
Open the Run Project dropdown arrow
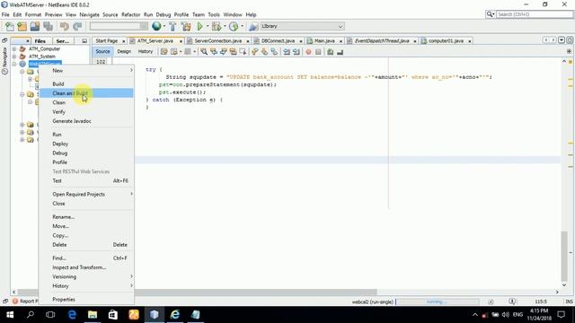(x=208, y=26)
